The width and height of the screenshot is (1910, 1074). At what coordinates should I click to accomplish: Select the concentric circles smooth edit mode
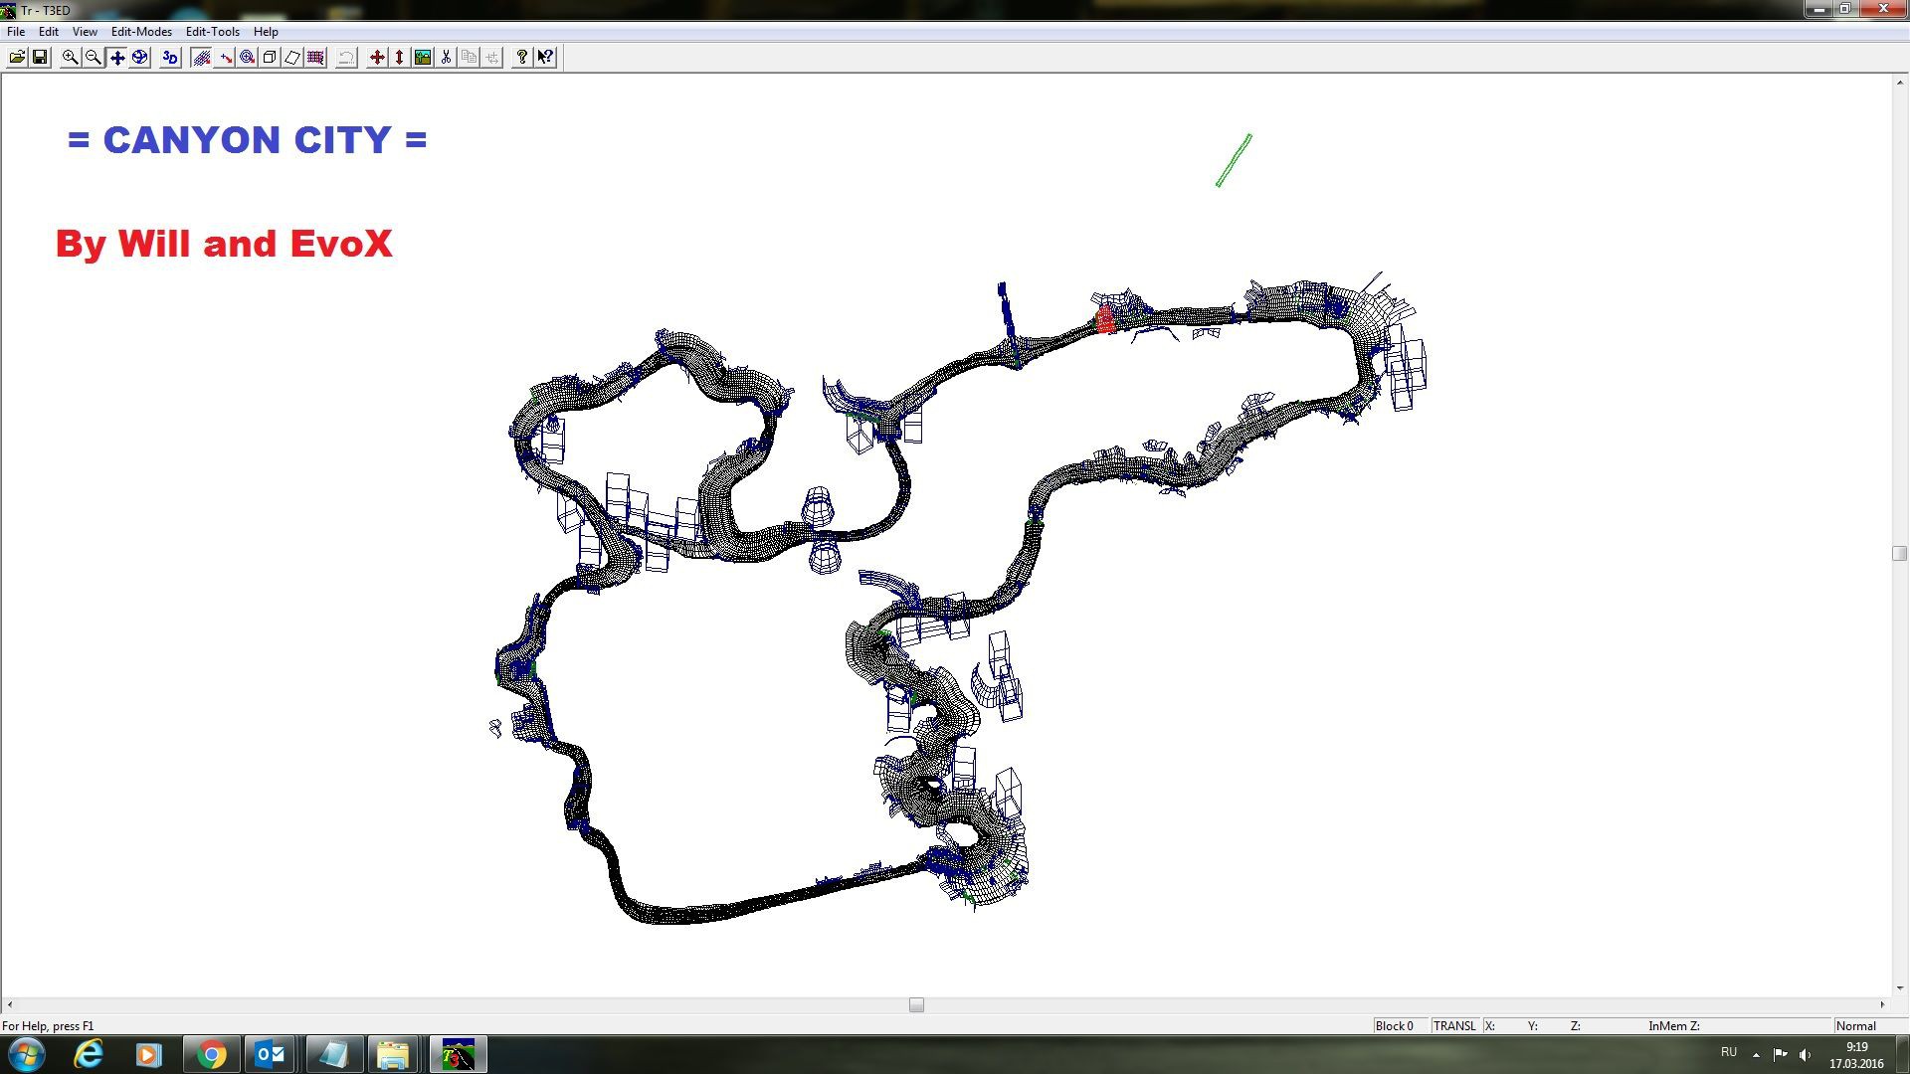[x=247, y=58]
